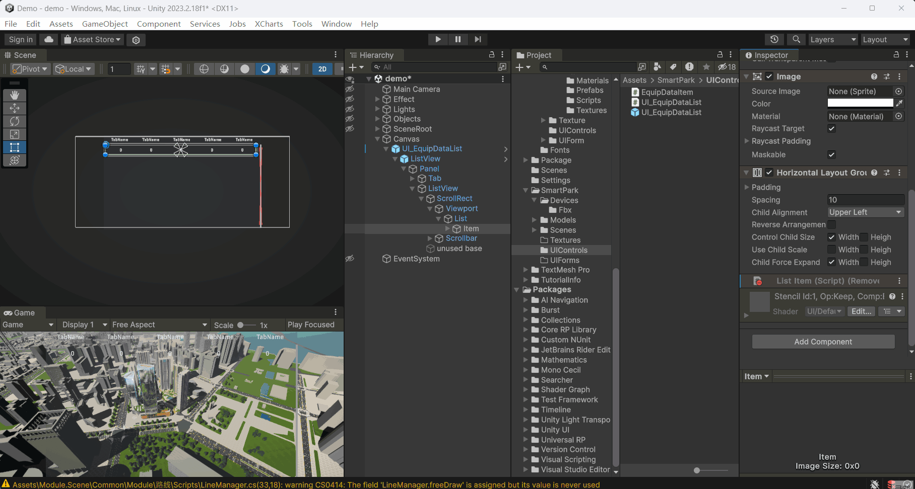Toggle Reverse Arrangement checkbox
This screenshot has width=915, height=489.
coord(832,224)
